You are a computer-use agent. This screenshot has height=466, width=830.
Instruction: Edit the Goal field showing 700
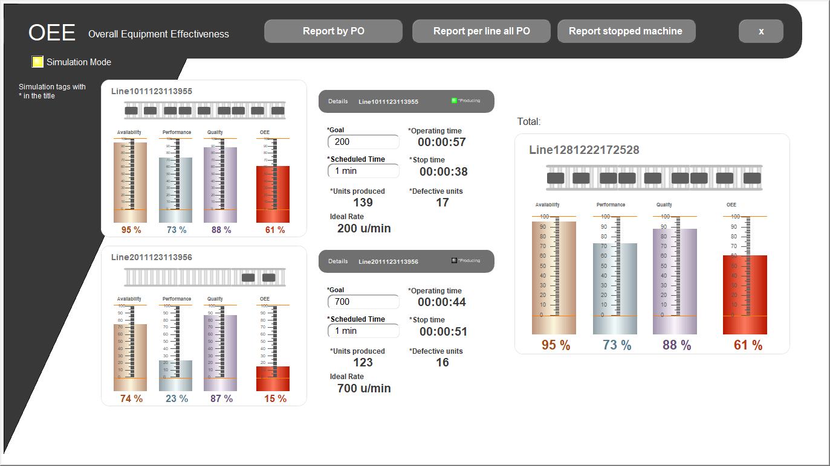(x=363, y=302)
